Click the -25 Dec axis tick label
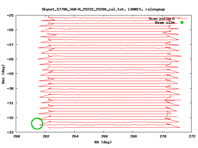Screen dimensions: 198x148 point(10,15)
